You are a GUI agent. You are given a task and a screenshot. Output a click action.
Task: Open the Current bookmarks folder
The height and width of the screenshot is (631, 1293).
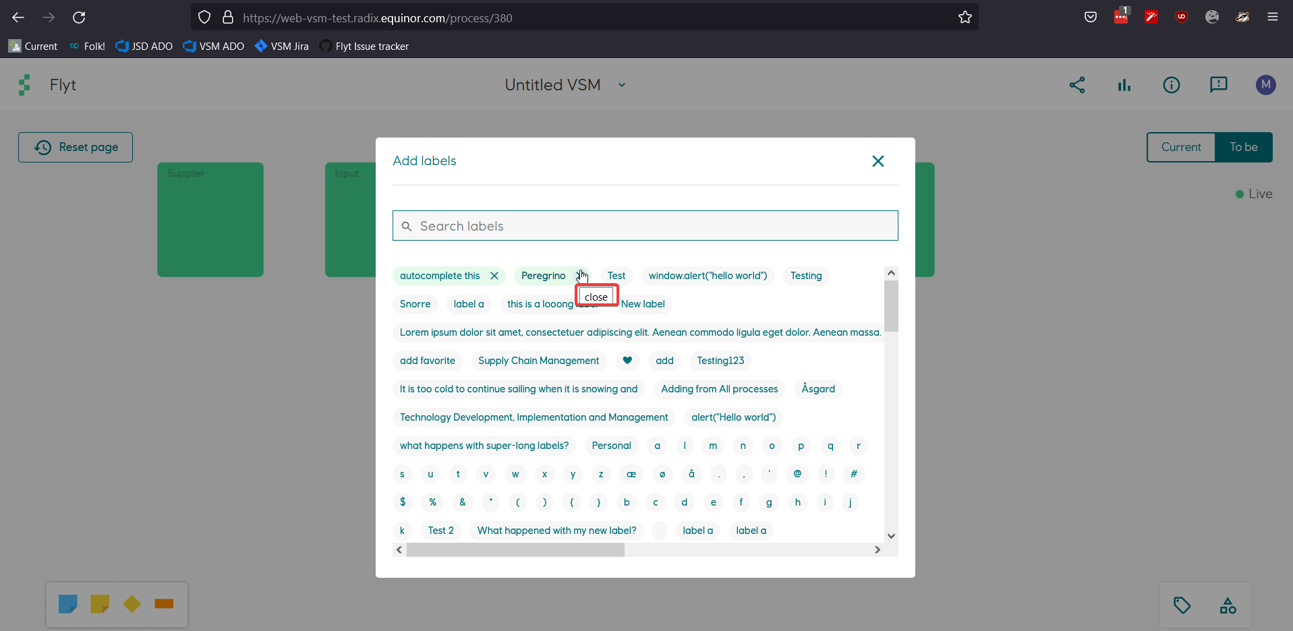pyautogui.click(x=32, y=46)
